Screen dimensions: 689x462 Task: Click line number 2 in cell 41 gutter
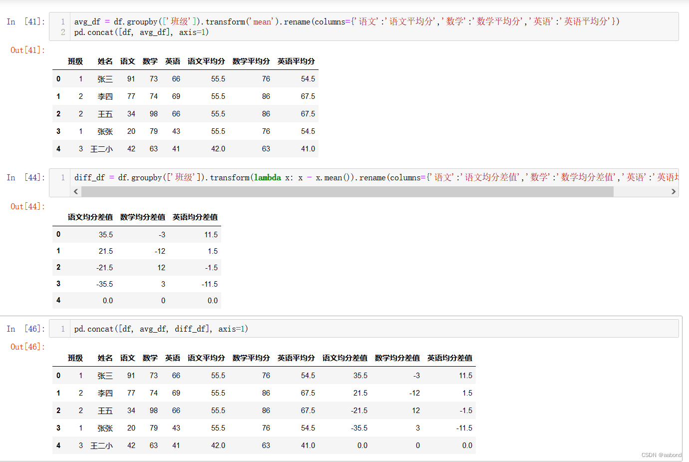pyautogui.click(x=63, y=32)
